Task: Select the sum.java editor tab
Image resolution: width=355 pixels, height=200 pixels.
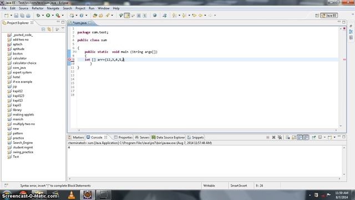Action: [79, 23]
